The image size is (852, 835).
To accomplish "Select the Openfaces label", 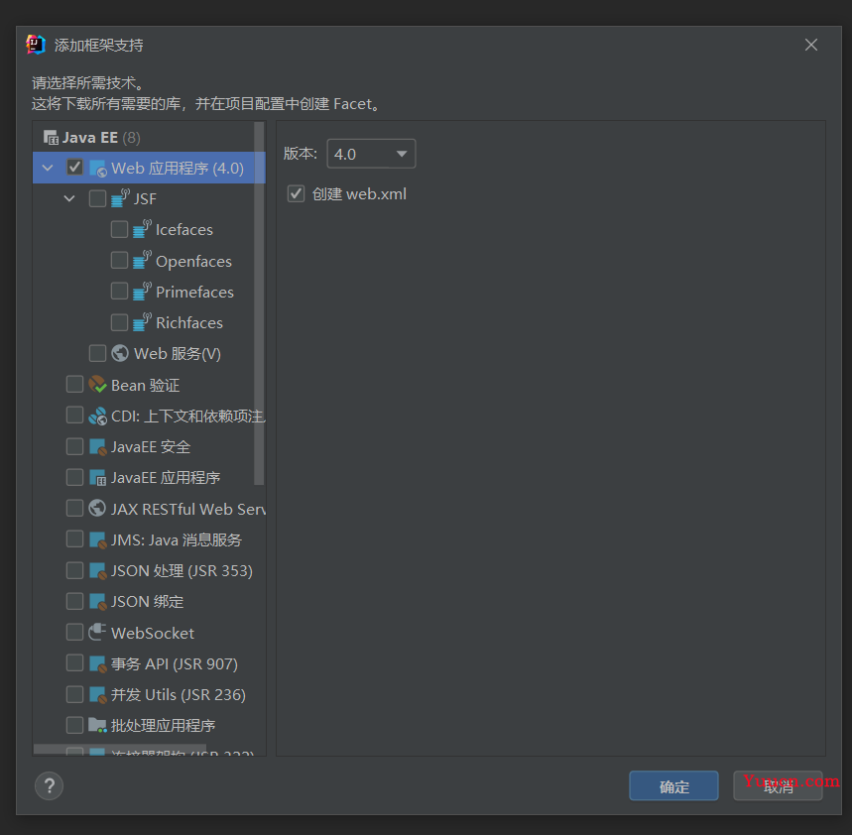I will [194, 262].
